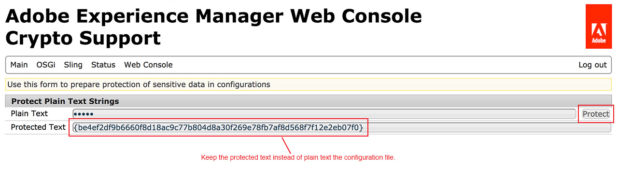
Task: Click the red annotation note text
Action: tap(298, 158)
